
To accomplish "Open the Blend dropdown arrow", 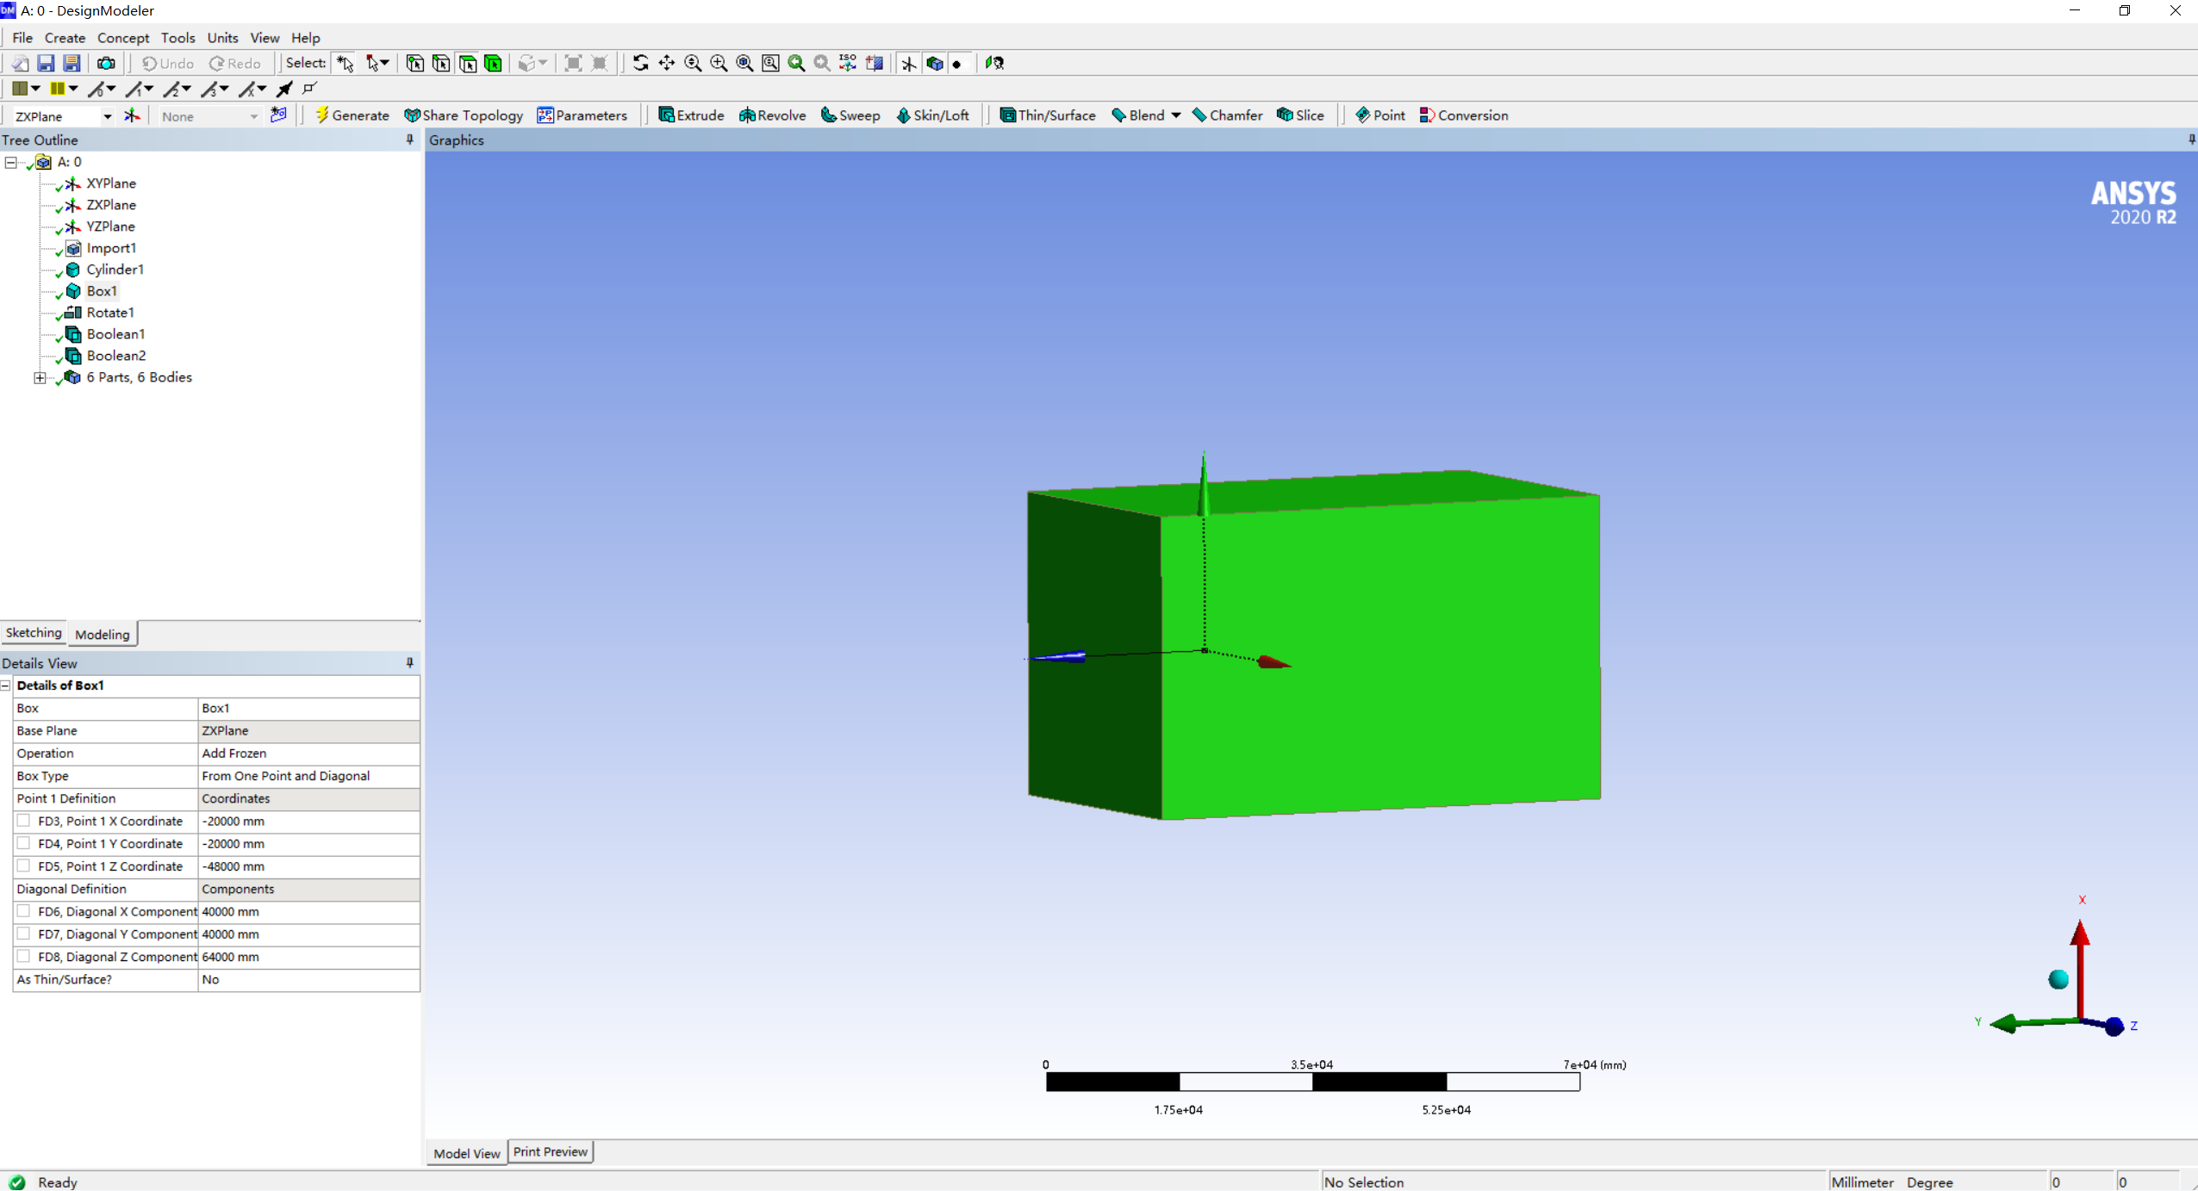I will click(x=1176, y=115).
